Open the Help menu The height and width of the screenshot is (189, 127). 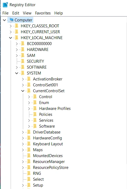(59, 13)
